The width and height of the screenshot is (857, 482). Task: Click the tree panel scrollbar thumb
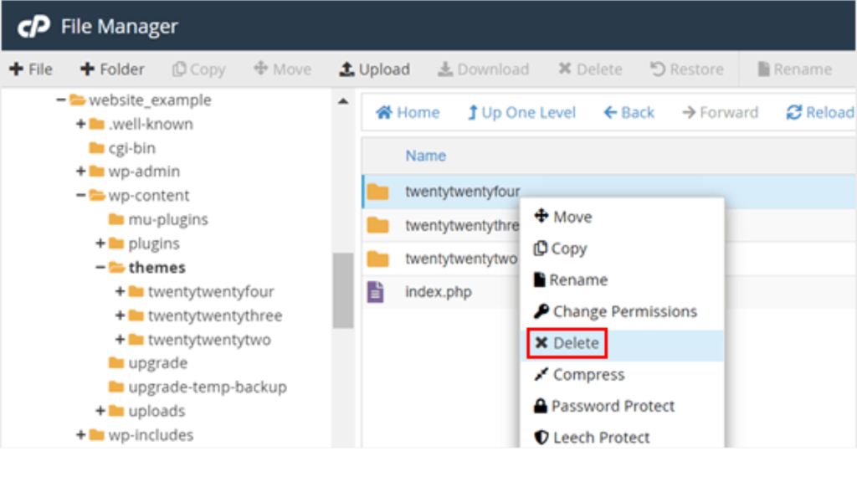point(343,290)
